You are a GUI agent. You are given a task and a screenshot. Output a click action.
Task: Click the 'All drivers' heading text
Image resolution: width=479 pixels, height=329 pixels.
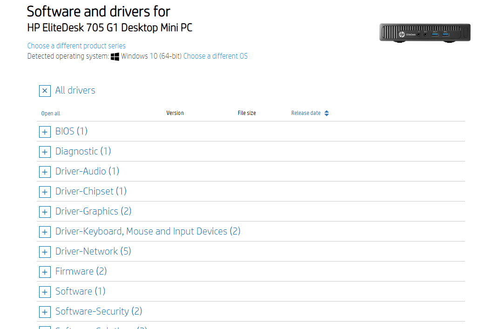[75, 90]
